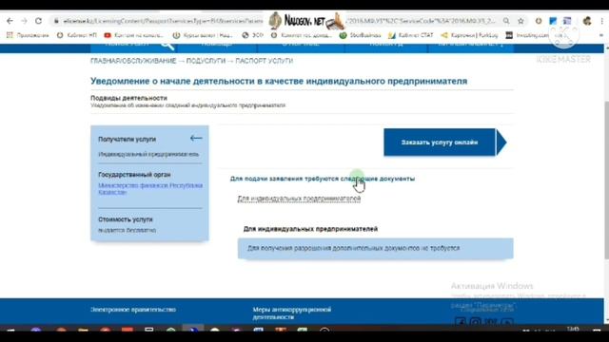Viewport: 609px width, 342px height.
Task: Open the Министерство финансов Республики Казахстан link
Action: coord(150,189)
